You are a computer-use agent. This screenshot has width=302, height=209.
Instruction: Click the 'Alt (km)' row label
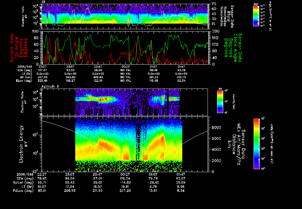click(26, 77)
